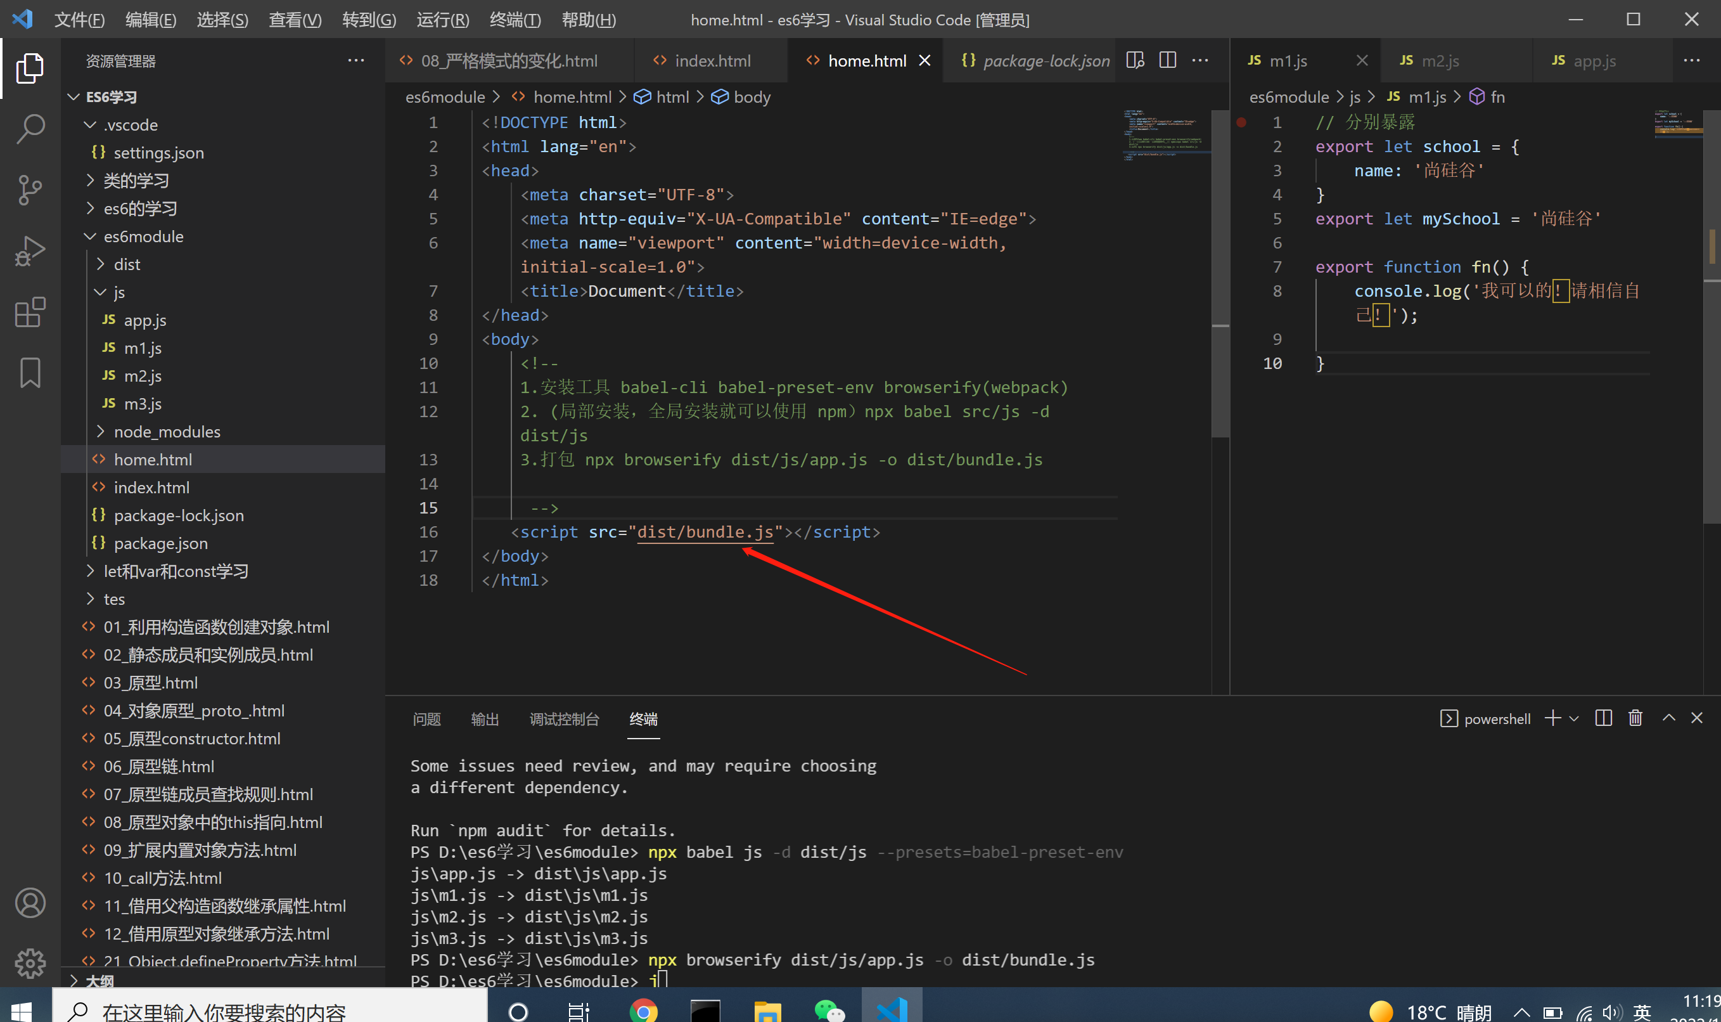Open 03_原型.html file
The height and width of the screenshot is (1022, 1721).
(x=223, y=682)
